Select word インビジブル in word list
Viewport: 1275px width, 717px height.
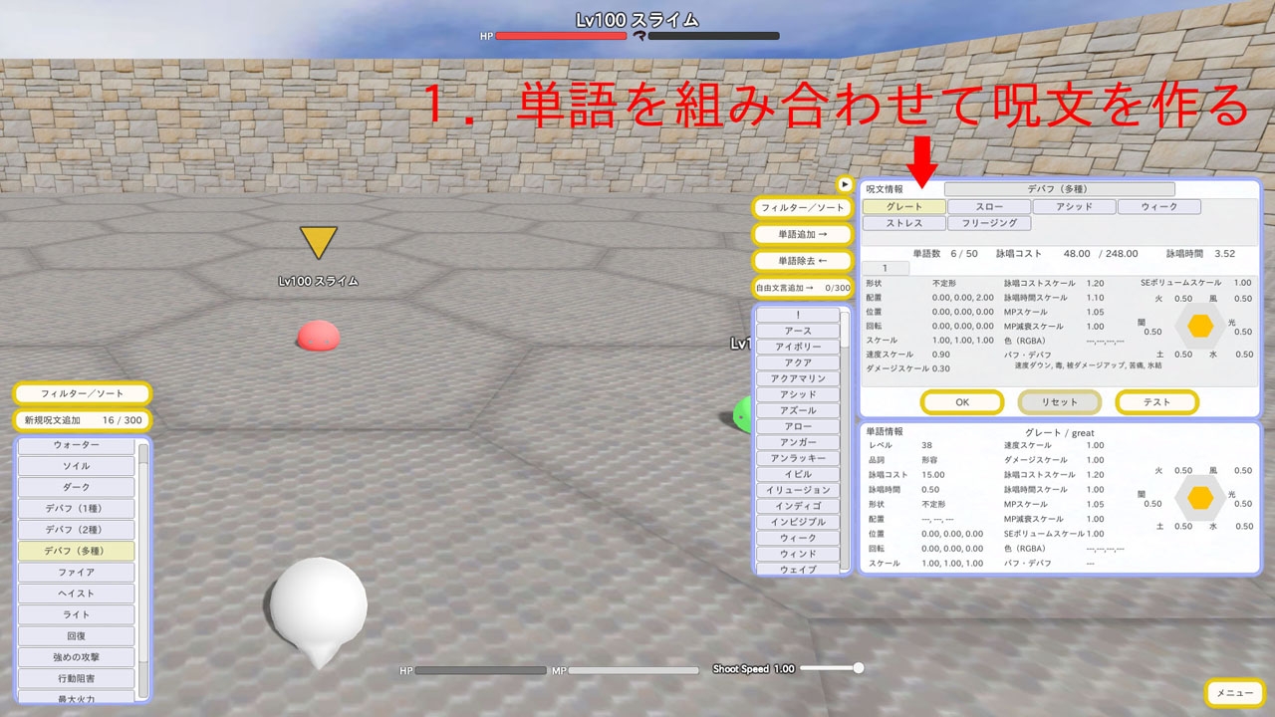[798, 522]
